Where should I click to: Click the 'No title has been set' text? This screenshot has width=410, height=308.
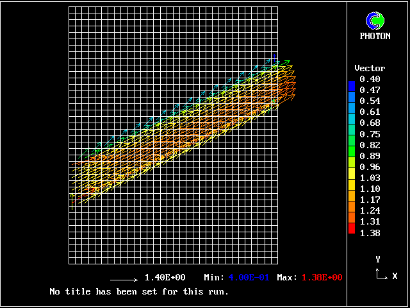[139, 291]
